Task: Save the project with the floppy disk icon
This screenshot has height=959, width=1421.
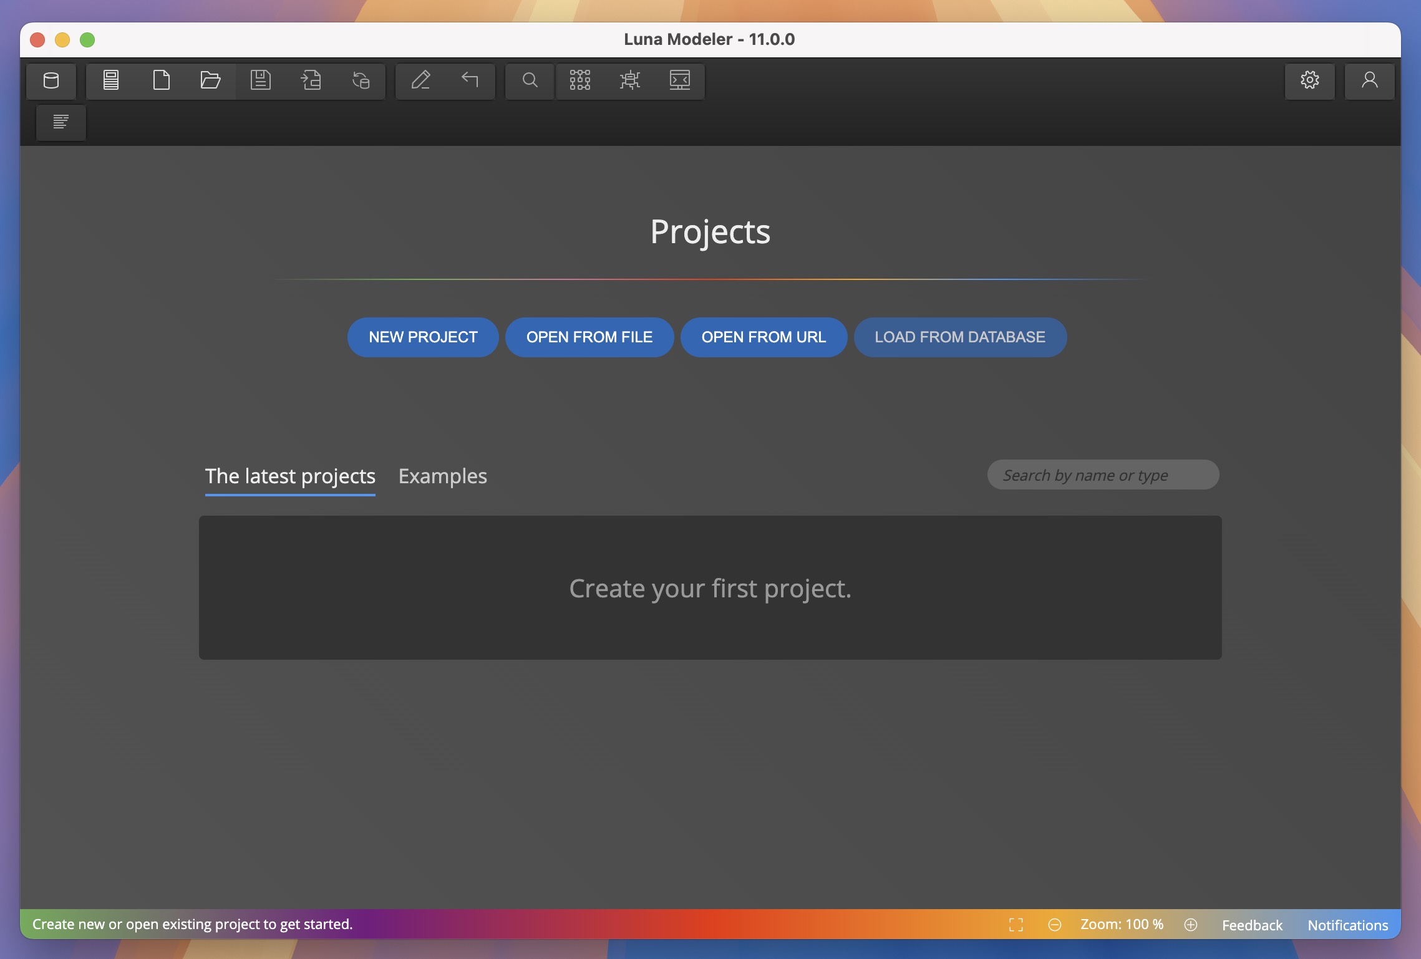Action: point(261,81)
